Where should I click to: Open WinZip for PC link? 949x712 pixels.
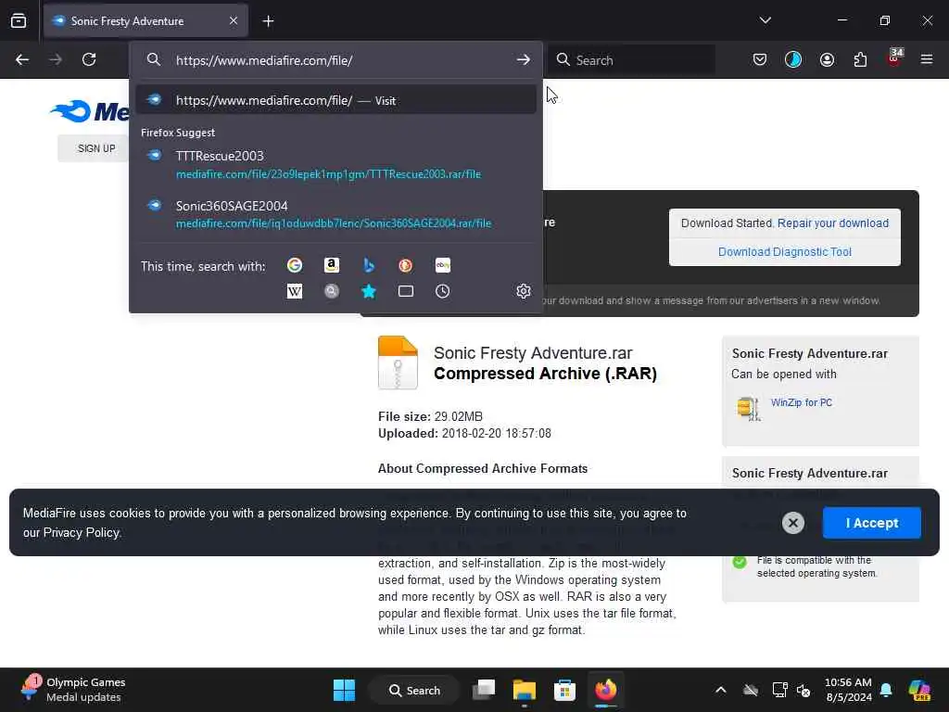(x=802, y=402)
